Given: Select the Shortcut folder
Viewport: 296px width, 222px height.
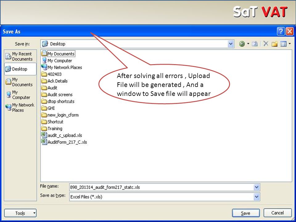Looking at the screenshot, I should (x=52, y=122).
